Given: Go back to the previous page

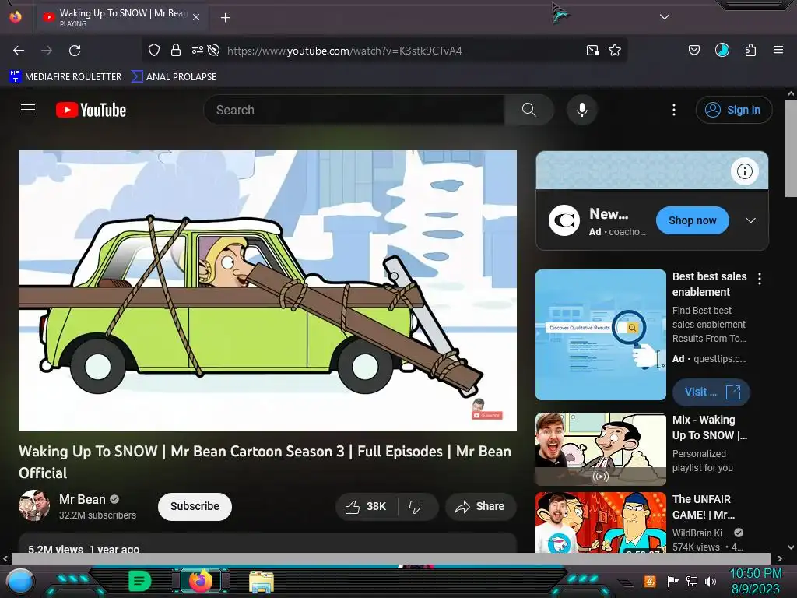Looking at the screenshot, I should point(19,51).
